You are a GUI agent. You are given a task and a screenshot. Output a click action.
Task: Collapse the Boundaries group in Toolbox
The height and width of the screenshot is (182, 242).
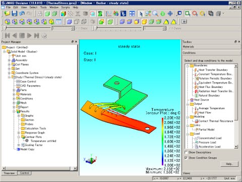pos(188,66)
